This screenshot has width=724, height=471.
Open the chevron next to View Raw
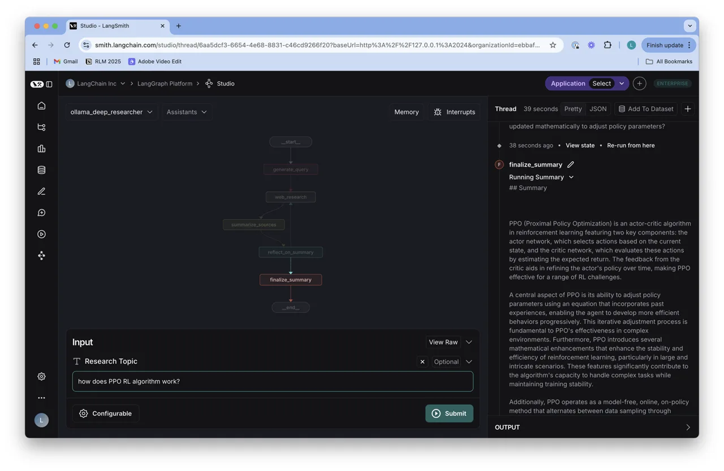tap(469, 342)
